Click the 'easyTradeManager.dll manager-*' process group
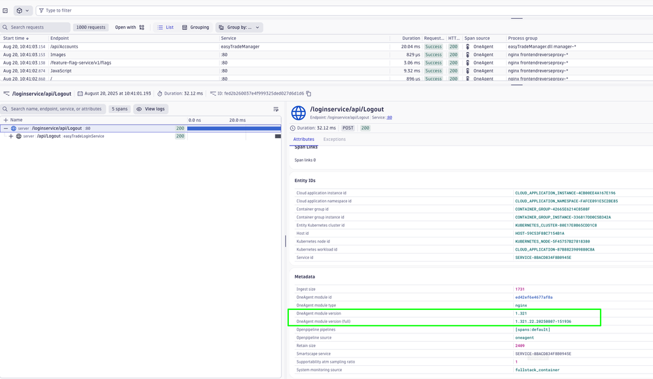This screenshot has width=653, height=379. coord(542,46)
